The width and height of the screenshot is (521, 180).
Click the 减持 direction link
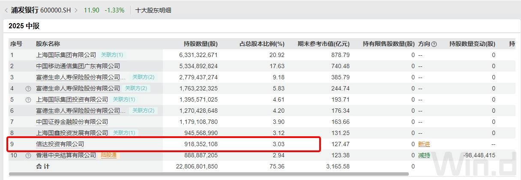(x=424, y=155)
